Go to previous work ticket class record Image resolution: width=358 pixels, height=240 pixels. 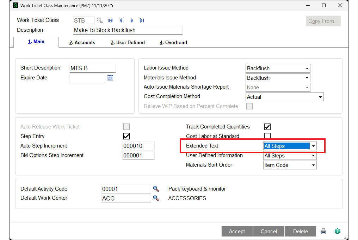pos(121,20)
